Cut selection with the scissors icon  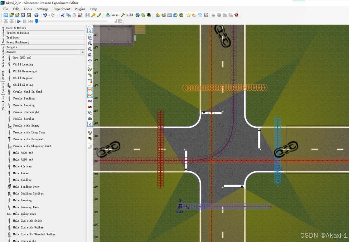[x=63, y=15]
